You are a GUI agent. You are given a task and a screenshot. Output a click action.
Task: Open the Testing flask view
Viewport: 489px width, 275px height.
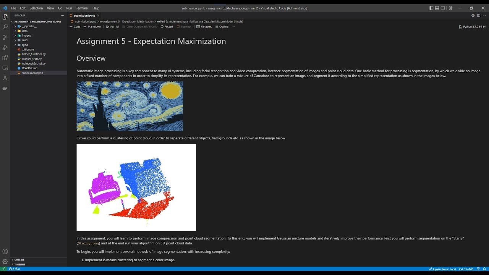point(5,78)
